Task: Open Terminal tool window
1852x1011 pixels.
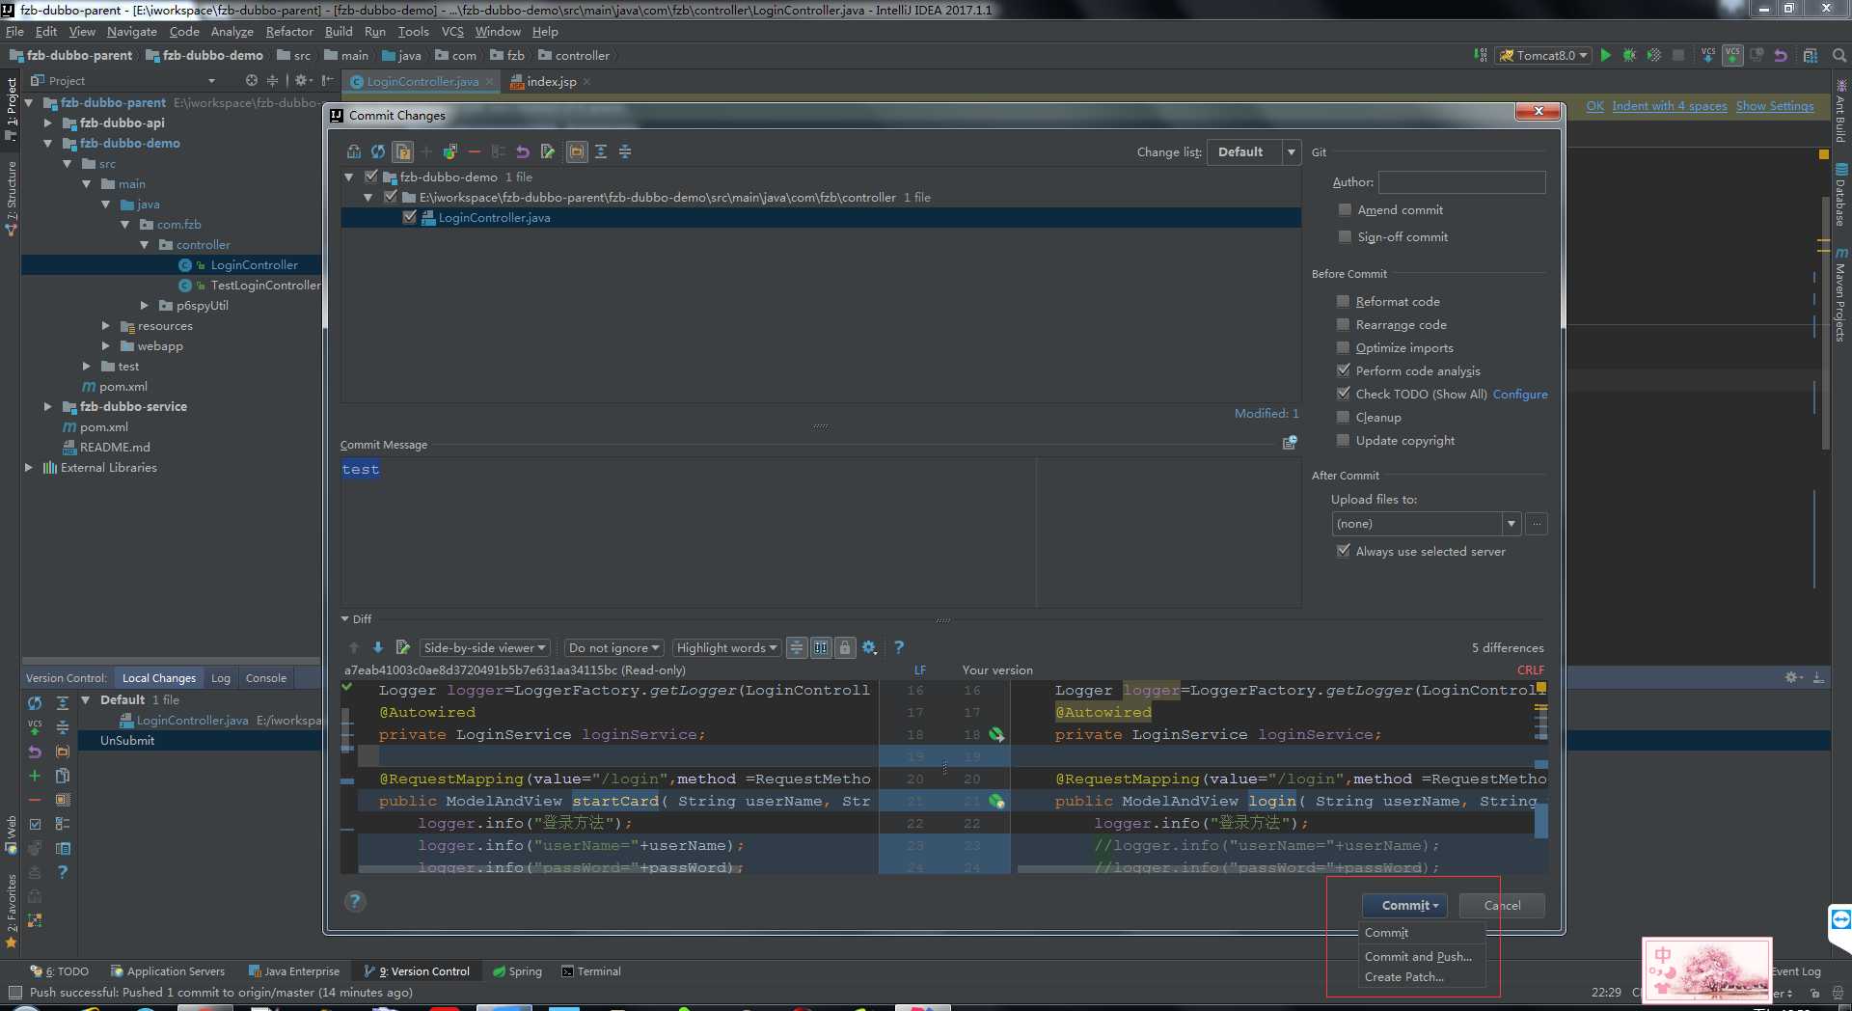Action: click(591, 971)
